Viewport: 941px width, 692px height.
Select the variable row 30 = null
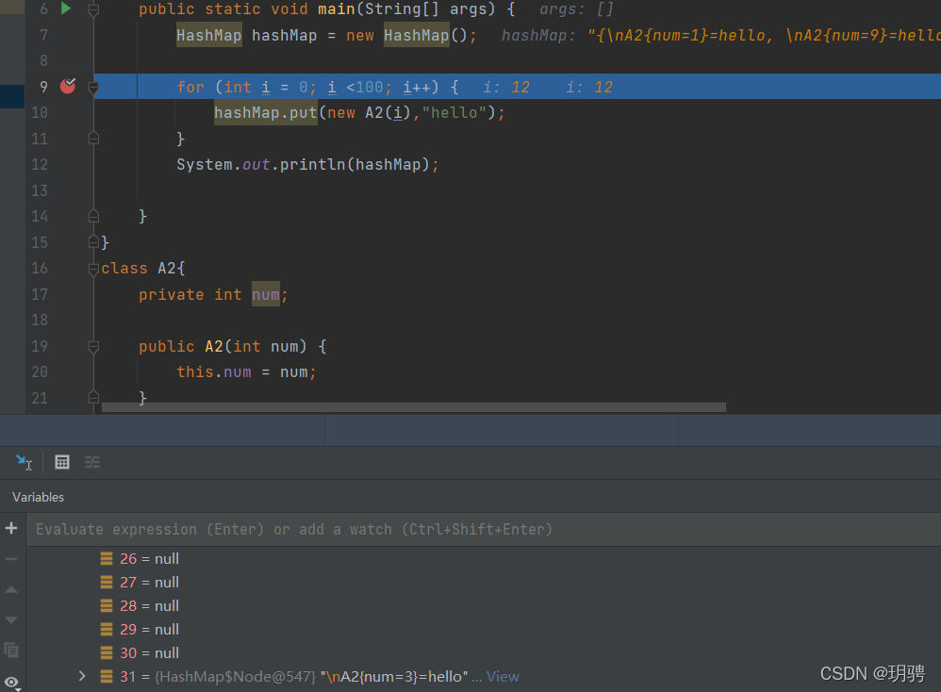point(483,652)
